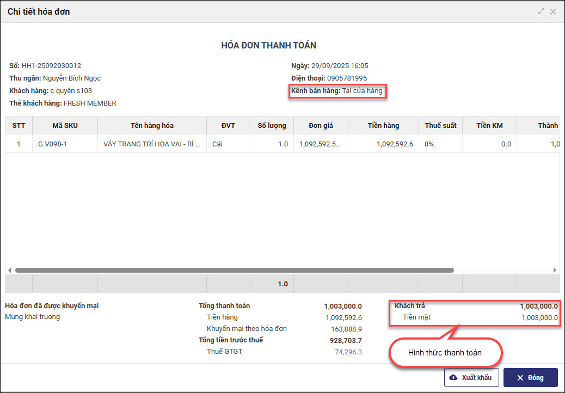Open the blue Thuế GTGT amount 74,296.3
565x393 pixels.
click(x=348, y=352)
